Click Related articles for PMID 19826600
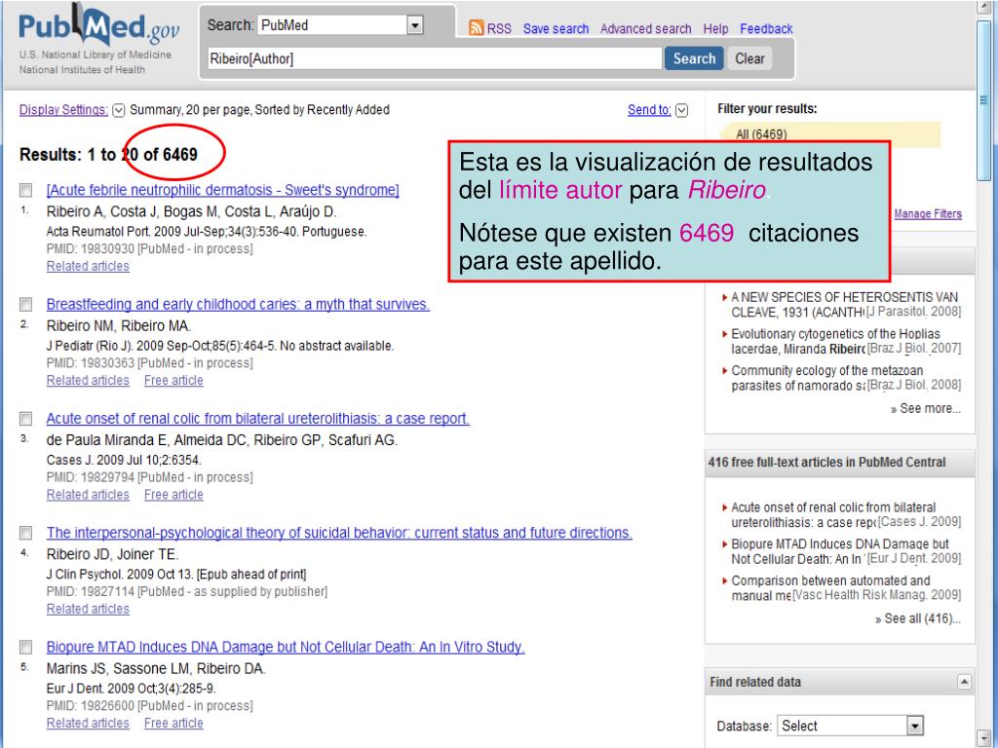 point(88,724)
